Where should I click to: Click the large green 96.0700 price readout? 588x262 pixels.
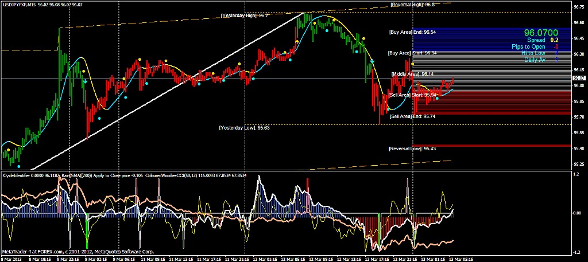point(541,33)
